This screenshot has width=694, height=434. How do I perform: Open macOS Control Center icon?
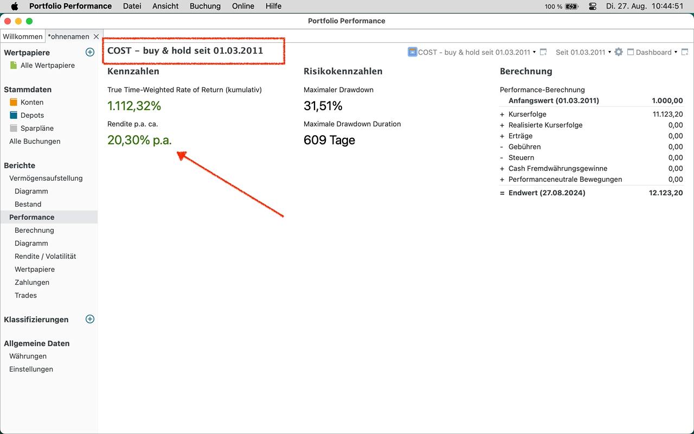[592, 7]
